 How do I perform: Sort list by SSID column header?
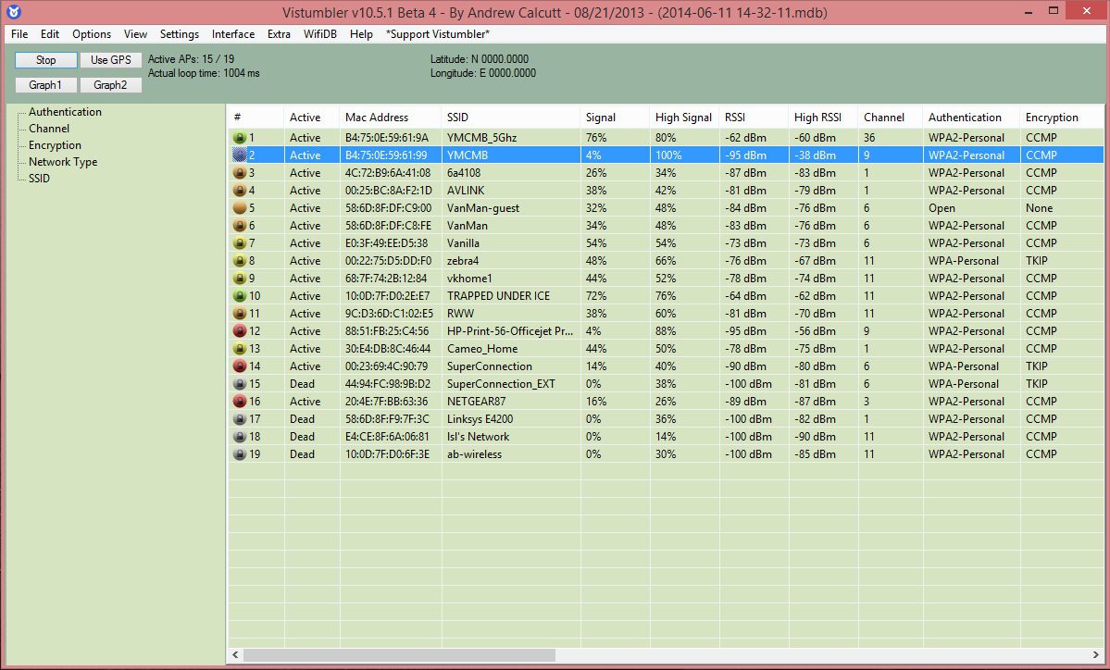457,118
